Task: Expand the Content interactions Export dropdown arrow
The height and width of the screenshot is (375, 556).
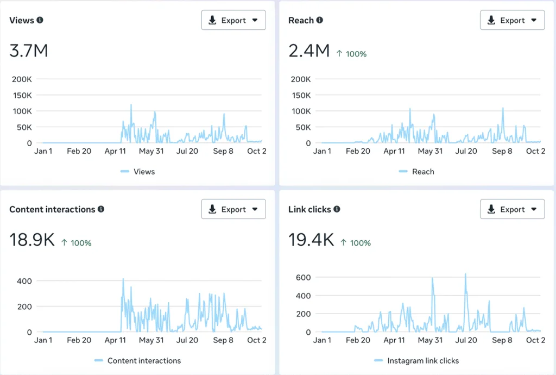Action: pos(255,209)
